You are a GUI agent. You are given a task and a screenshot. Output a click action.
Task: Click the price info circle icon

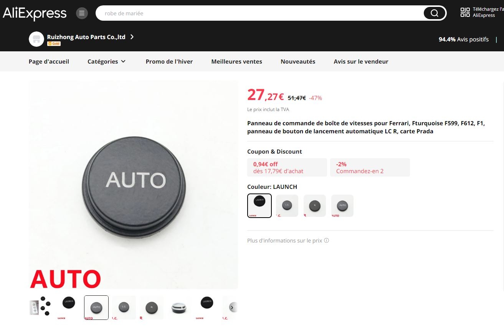(x=327, y=241)
